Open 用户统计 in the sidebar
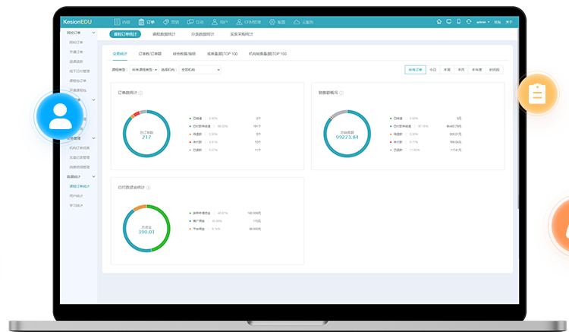The width and height of the screenshot is (569, 332). 77,195
